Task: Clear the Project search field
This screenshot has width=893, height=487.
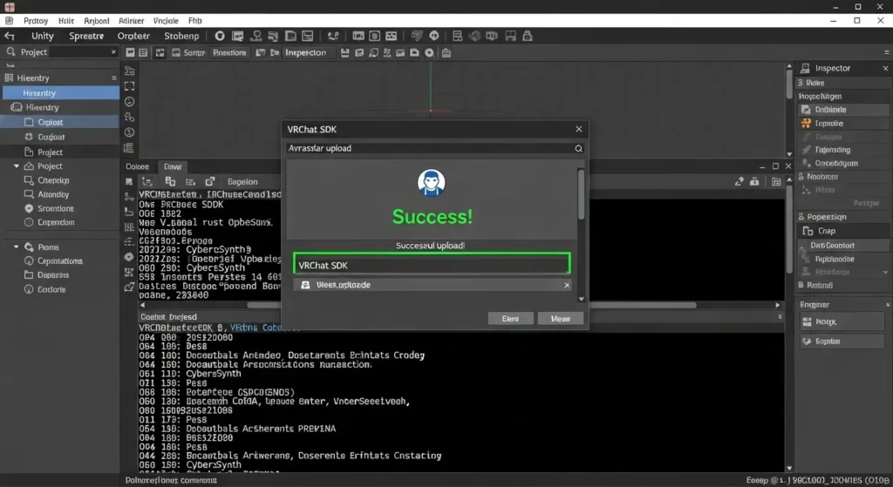Action: pyautogui.click(x=113, y=51)
